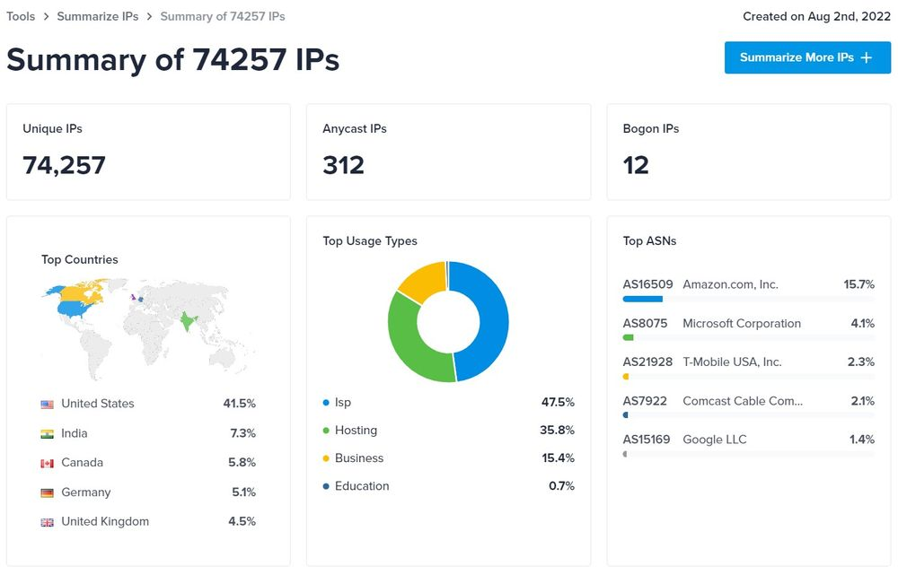898x575 pixels.
Task: Click the Education legend dot
Action: click(326, 486)
